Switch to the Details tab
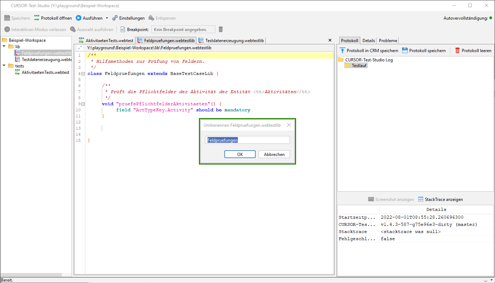Viewport: 495px width, 283px height. point(369,41)
